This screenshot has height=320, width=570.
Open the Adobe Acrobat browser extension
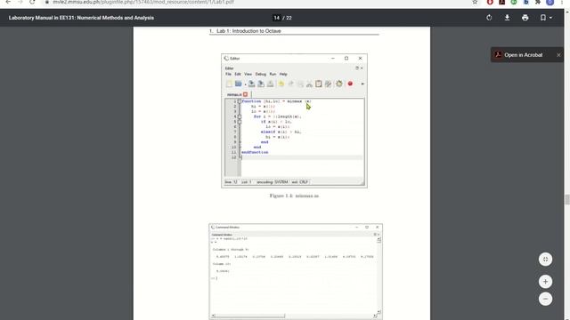502,2
